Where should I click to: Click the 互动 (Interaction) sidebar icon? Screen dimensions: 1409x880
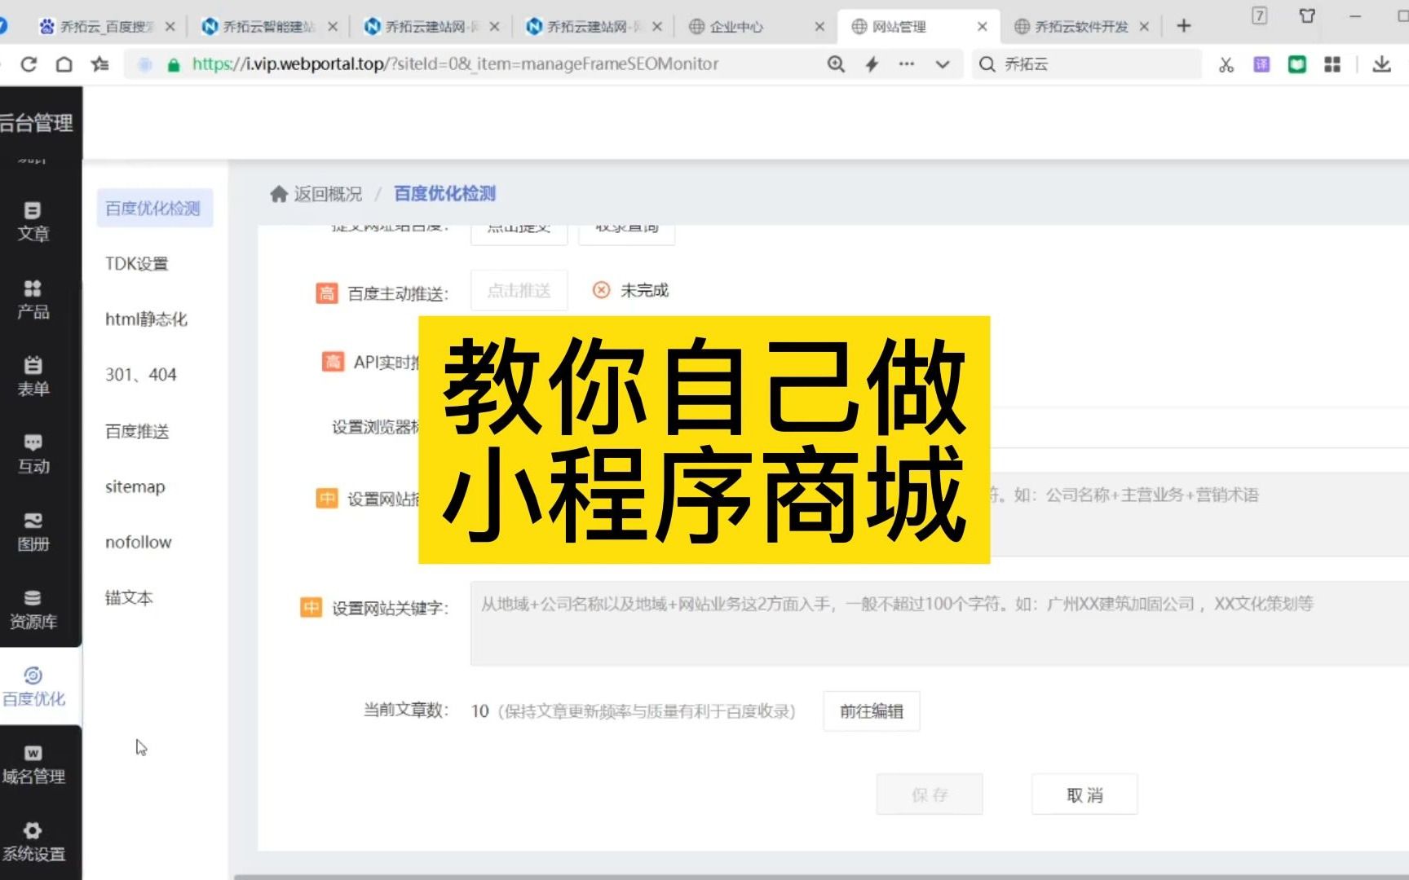click(x=33, y=454)
